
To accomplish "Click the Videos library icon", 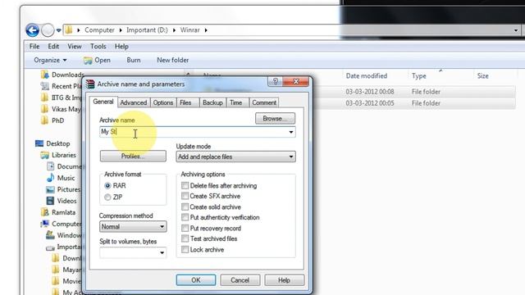I will 50,201.
